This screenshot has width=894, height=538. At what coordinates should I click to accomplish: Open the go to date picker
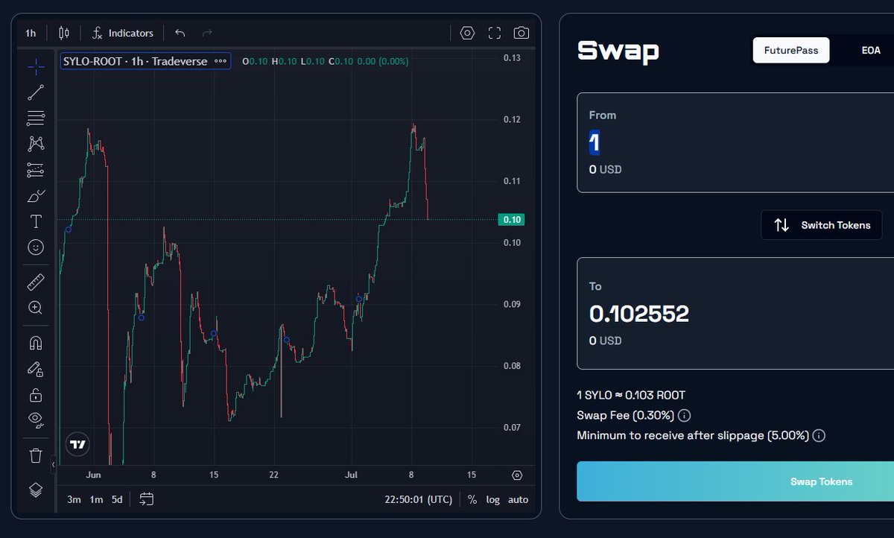tap(146, 499)
